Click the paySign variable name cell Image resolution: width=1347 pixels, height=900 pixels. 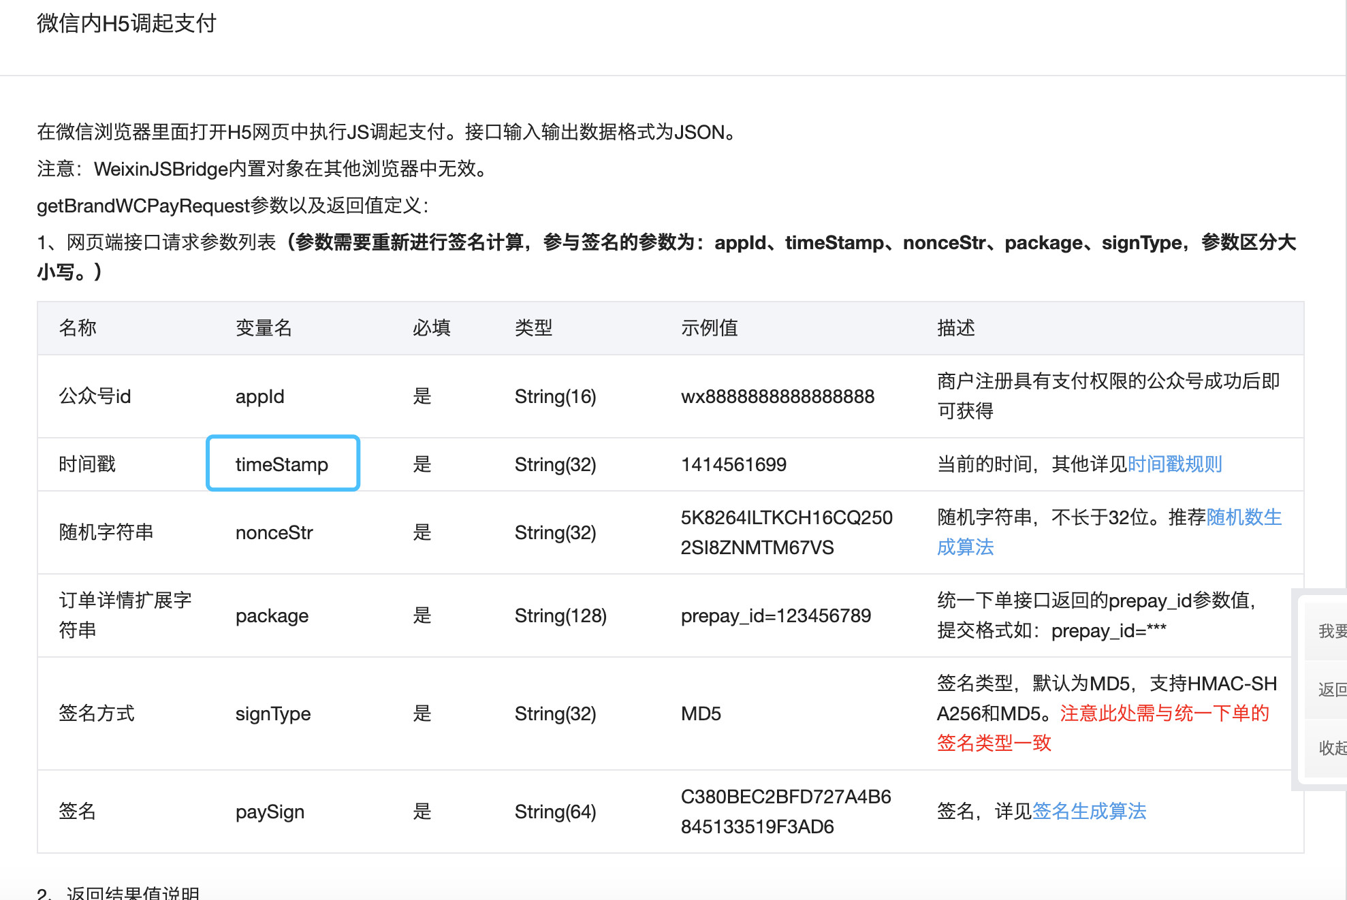pyautogui.click(x=270, y=811)
